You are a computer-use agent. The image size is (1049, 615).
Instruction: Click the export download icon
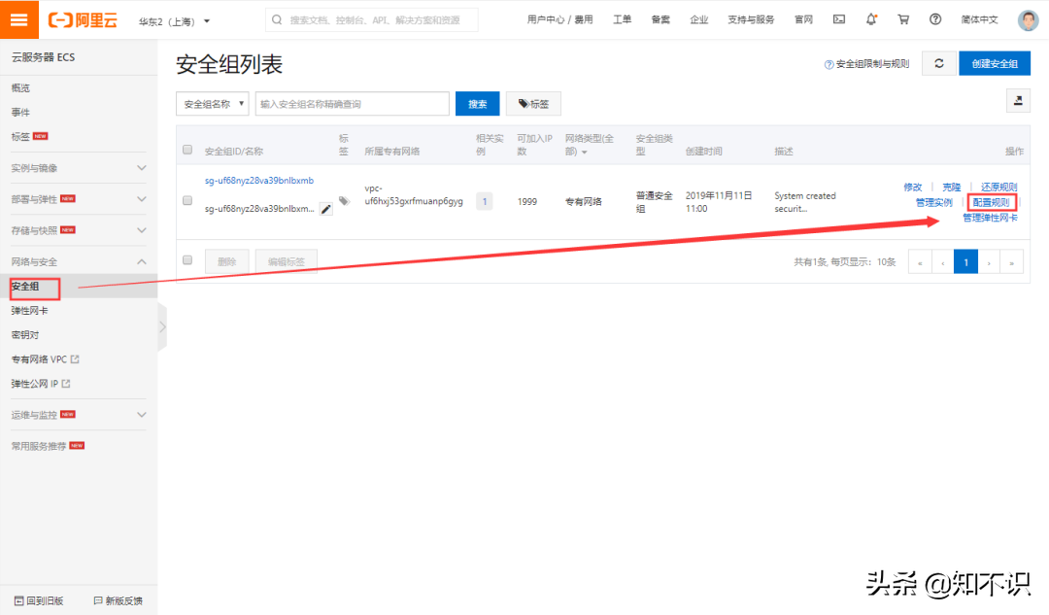pos(1017,100)
